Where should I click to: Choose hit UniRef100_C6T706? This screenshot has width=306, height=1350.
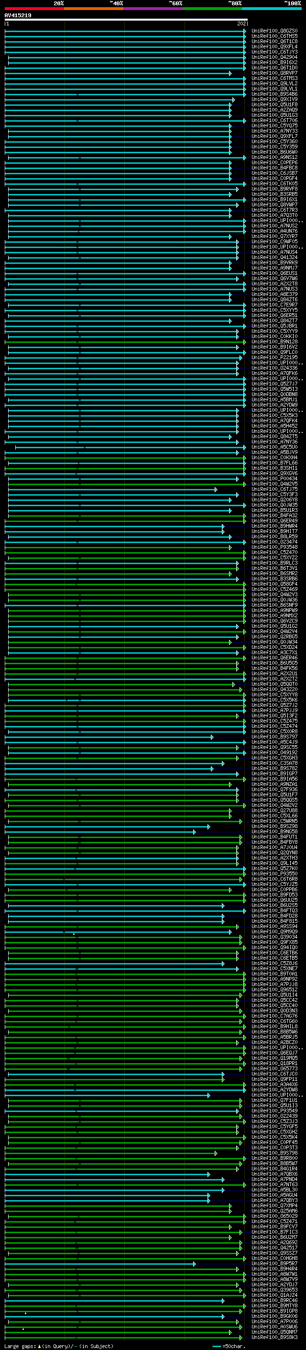pyautogui.click(x=274, y=121)
